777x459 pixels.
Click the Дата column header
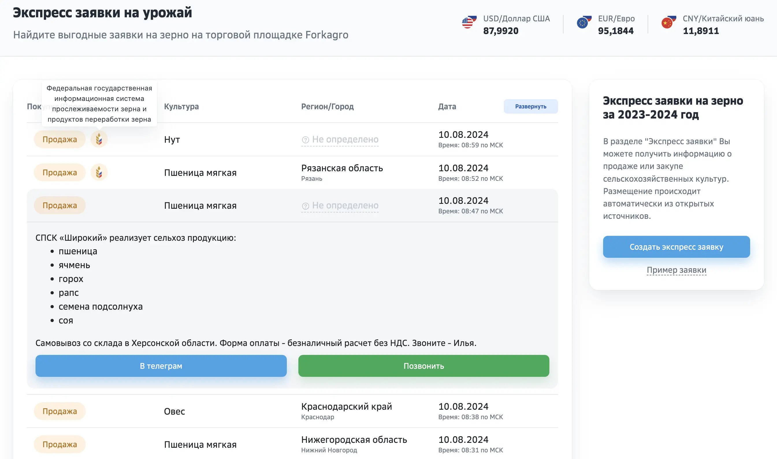(447, 106)
